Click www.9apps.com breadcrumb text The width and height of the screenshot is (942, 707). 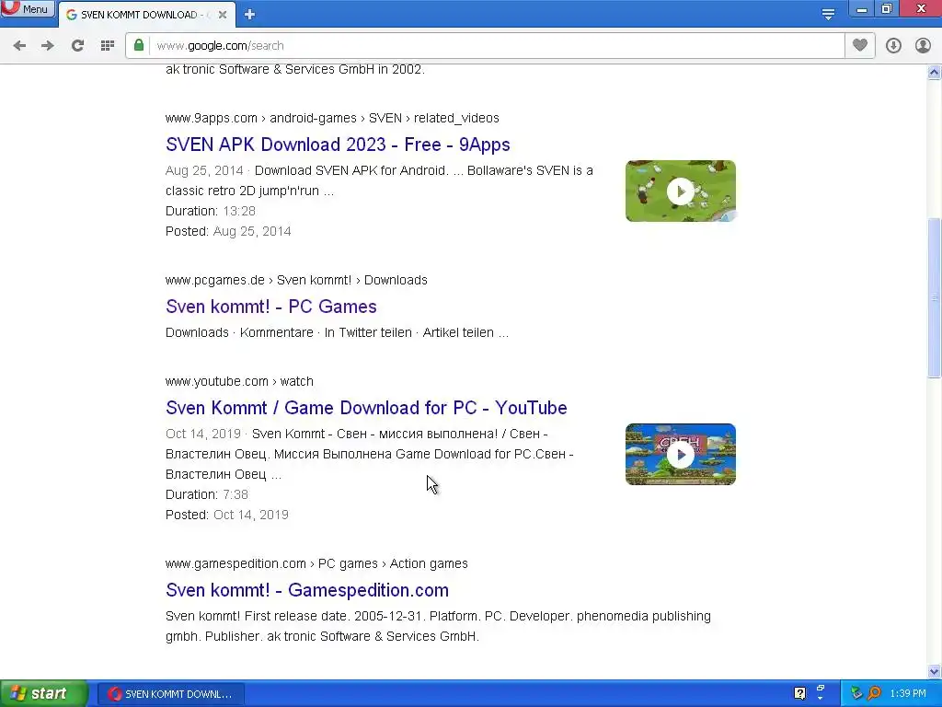pyautogui.click(x=211, y=119)
